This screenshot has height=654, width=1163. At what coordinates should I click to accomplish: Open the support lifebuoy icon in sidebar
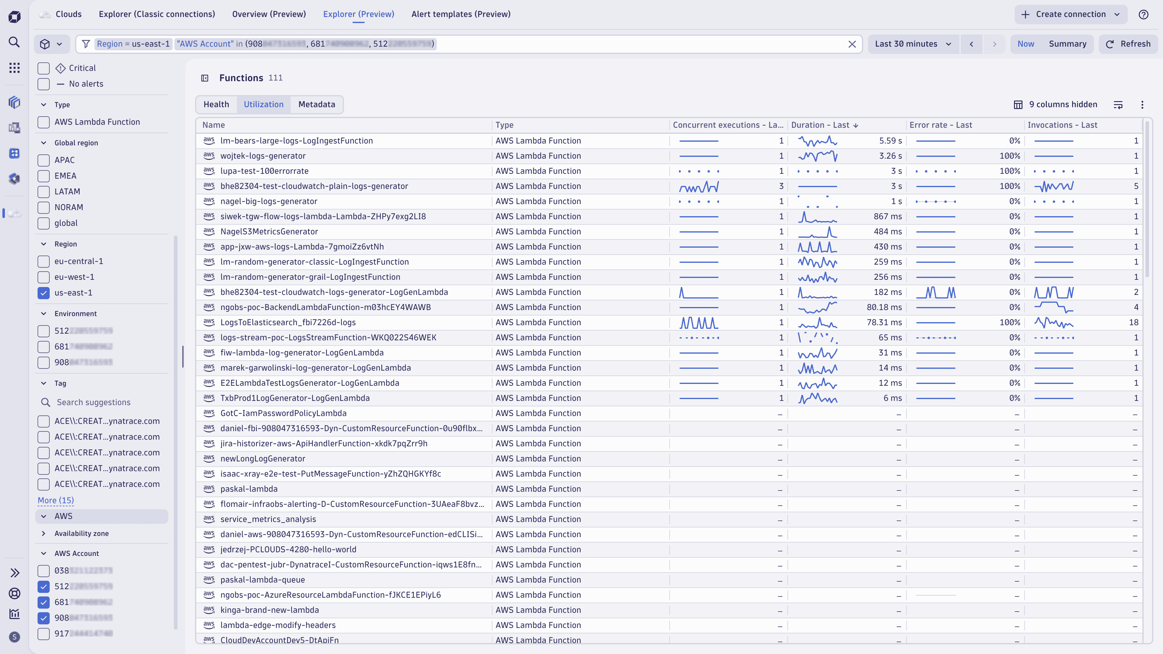[15, 593]
